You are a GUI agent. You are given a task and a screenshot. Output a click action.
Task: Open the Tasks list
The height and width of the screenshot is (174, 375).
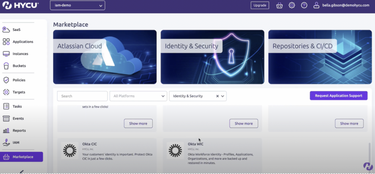[17, 106]
